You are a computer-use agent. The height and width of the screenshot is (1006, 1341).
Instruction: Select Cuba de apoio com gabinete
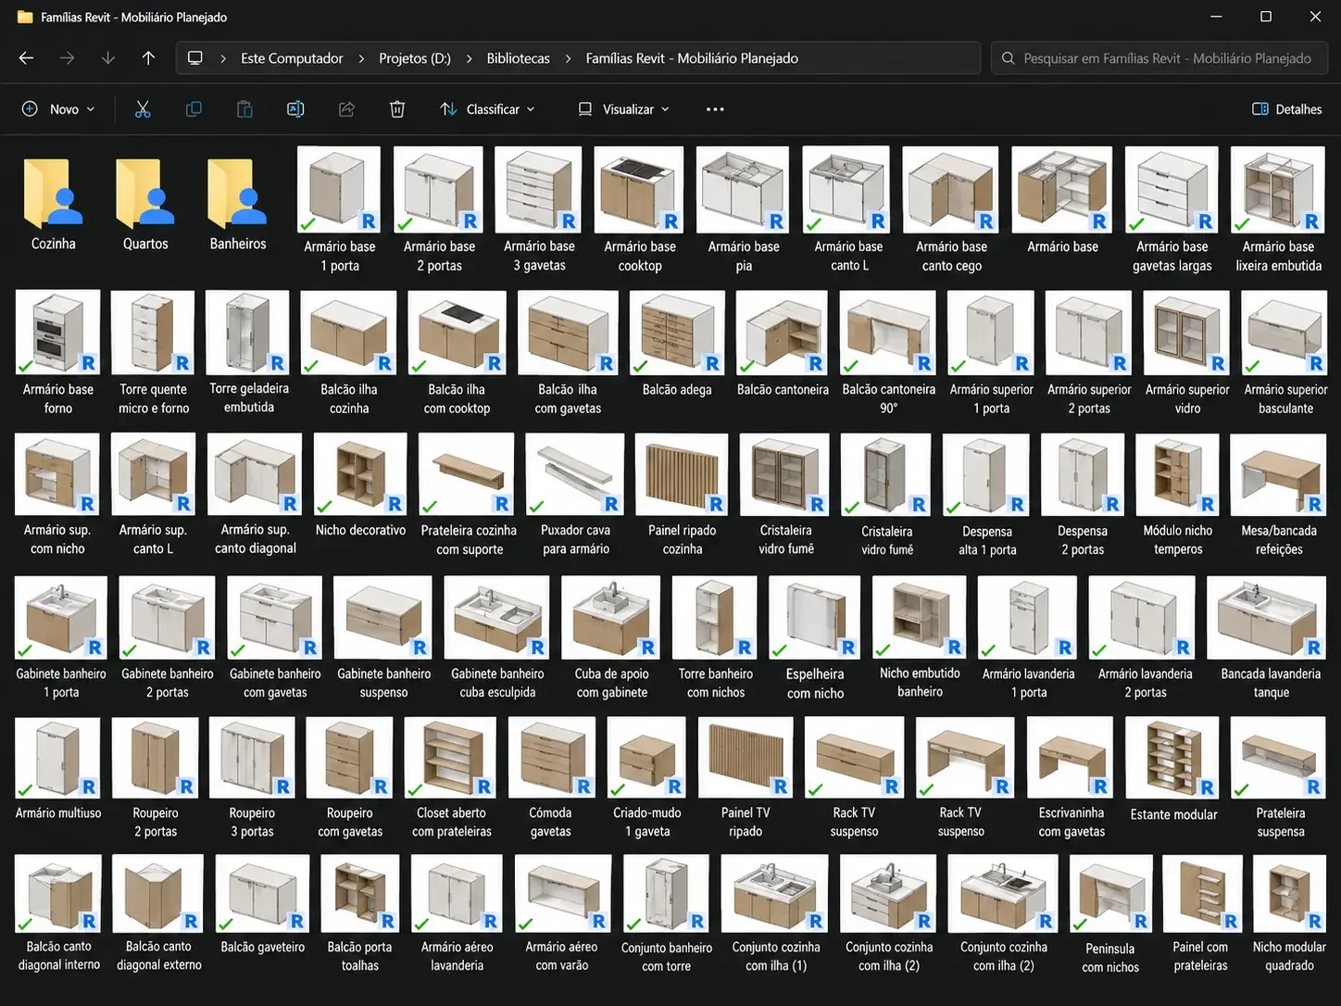[611, 638]
